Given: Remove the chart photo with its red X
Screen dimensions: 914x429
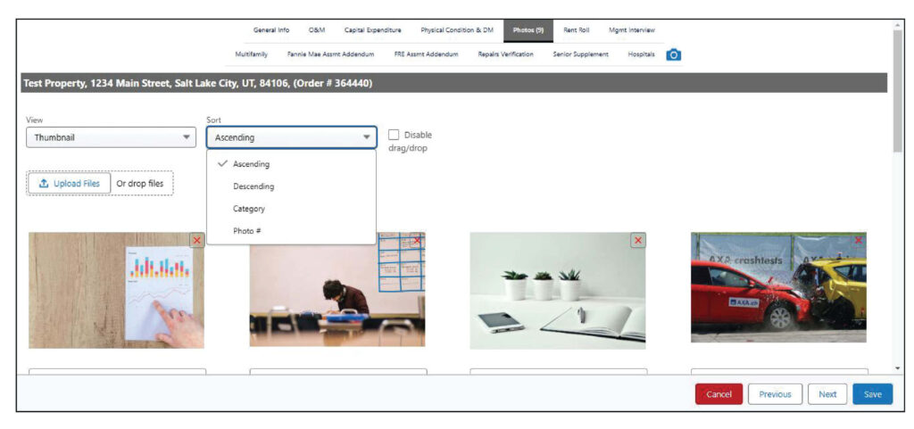Looking at the screenshot, I should coord(197,241).
